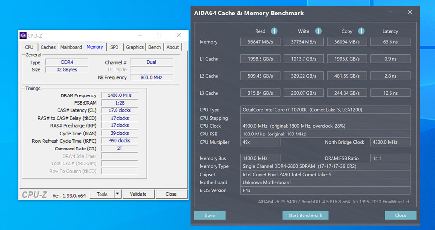Click the Memory Copy value 36094 MB/s
Viewport: 435px width, 230px height.
pyautogui.click(x=347, y=42)
